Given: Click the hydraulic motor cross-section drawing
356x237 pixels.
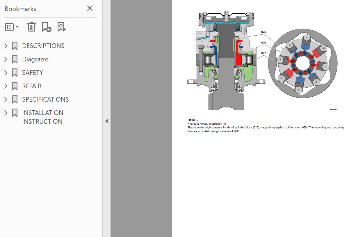Looking at the screenshot, I should pyautogui.click(x=226, y=60).
